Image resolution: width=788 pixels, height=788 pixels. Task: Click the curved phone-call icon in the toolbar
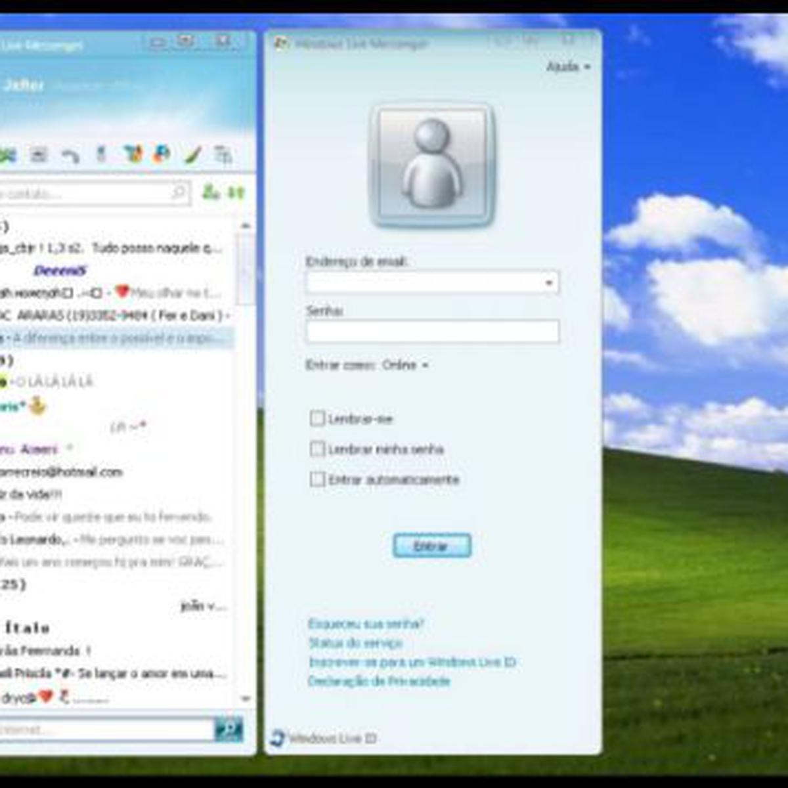(70, 156)
